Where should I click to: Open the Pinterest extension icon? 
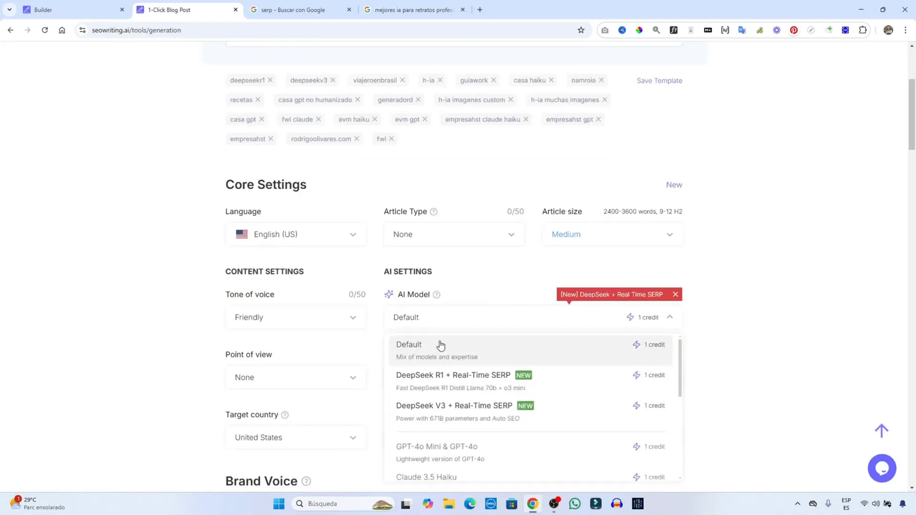coord(793,30)
